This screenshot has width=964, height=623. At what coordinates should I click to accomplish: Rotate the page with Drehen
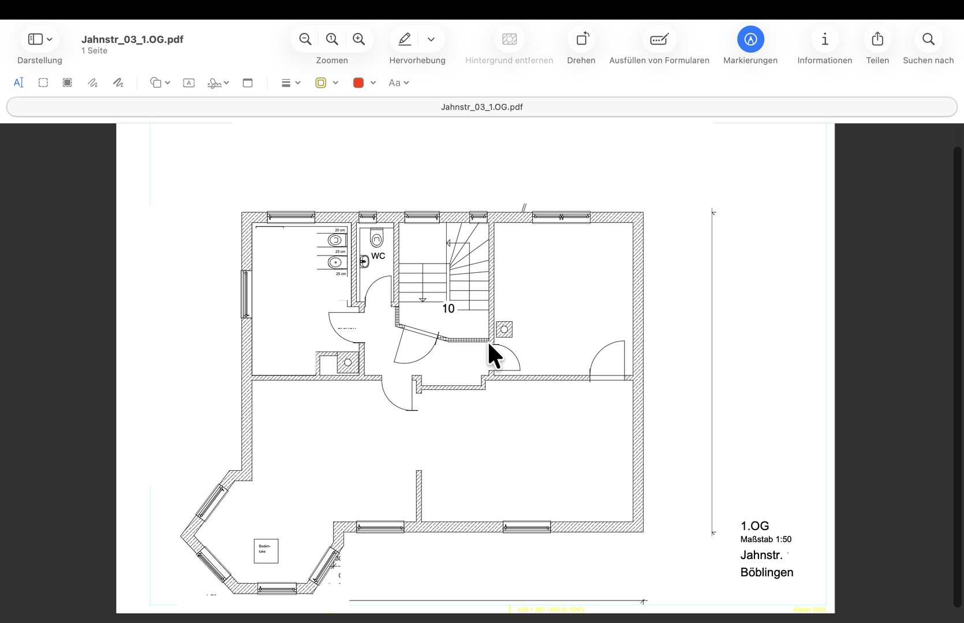(x=582, y=39)
